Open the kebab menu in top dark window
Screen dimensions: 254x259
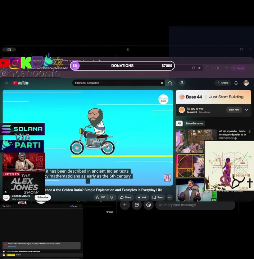click(250, 49)
